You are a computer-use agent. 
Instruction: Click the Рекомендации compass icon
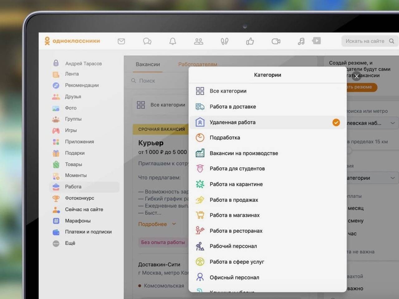[56, 85]
